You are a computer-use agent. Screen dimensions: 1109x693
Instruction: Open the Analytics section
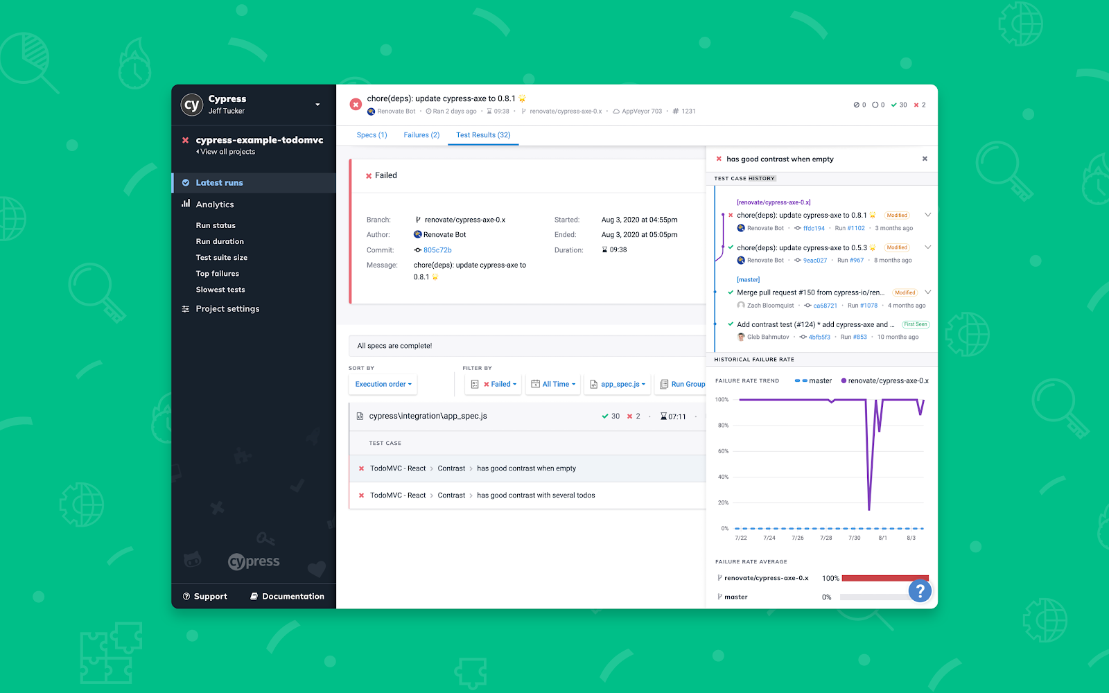(215, 204)
